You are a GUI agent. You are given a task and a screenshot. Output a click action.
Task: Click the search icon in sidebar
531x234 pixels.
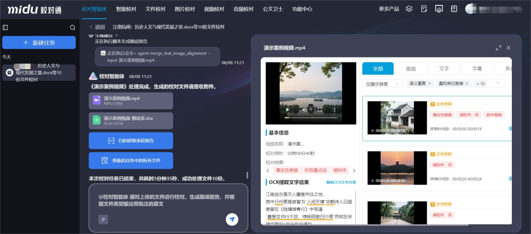click(73, 27)
